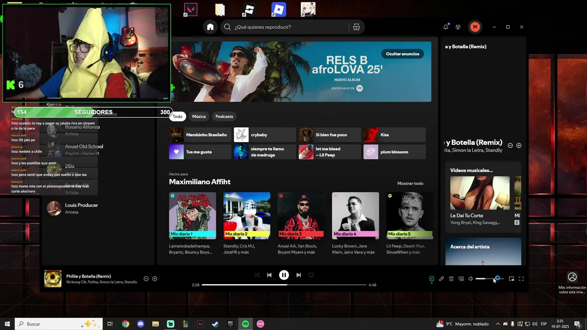Add track plus icon in Now Playing panel
This screenshot has height=330, width=587.
click(x=519, y=145)
